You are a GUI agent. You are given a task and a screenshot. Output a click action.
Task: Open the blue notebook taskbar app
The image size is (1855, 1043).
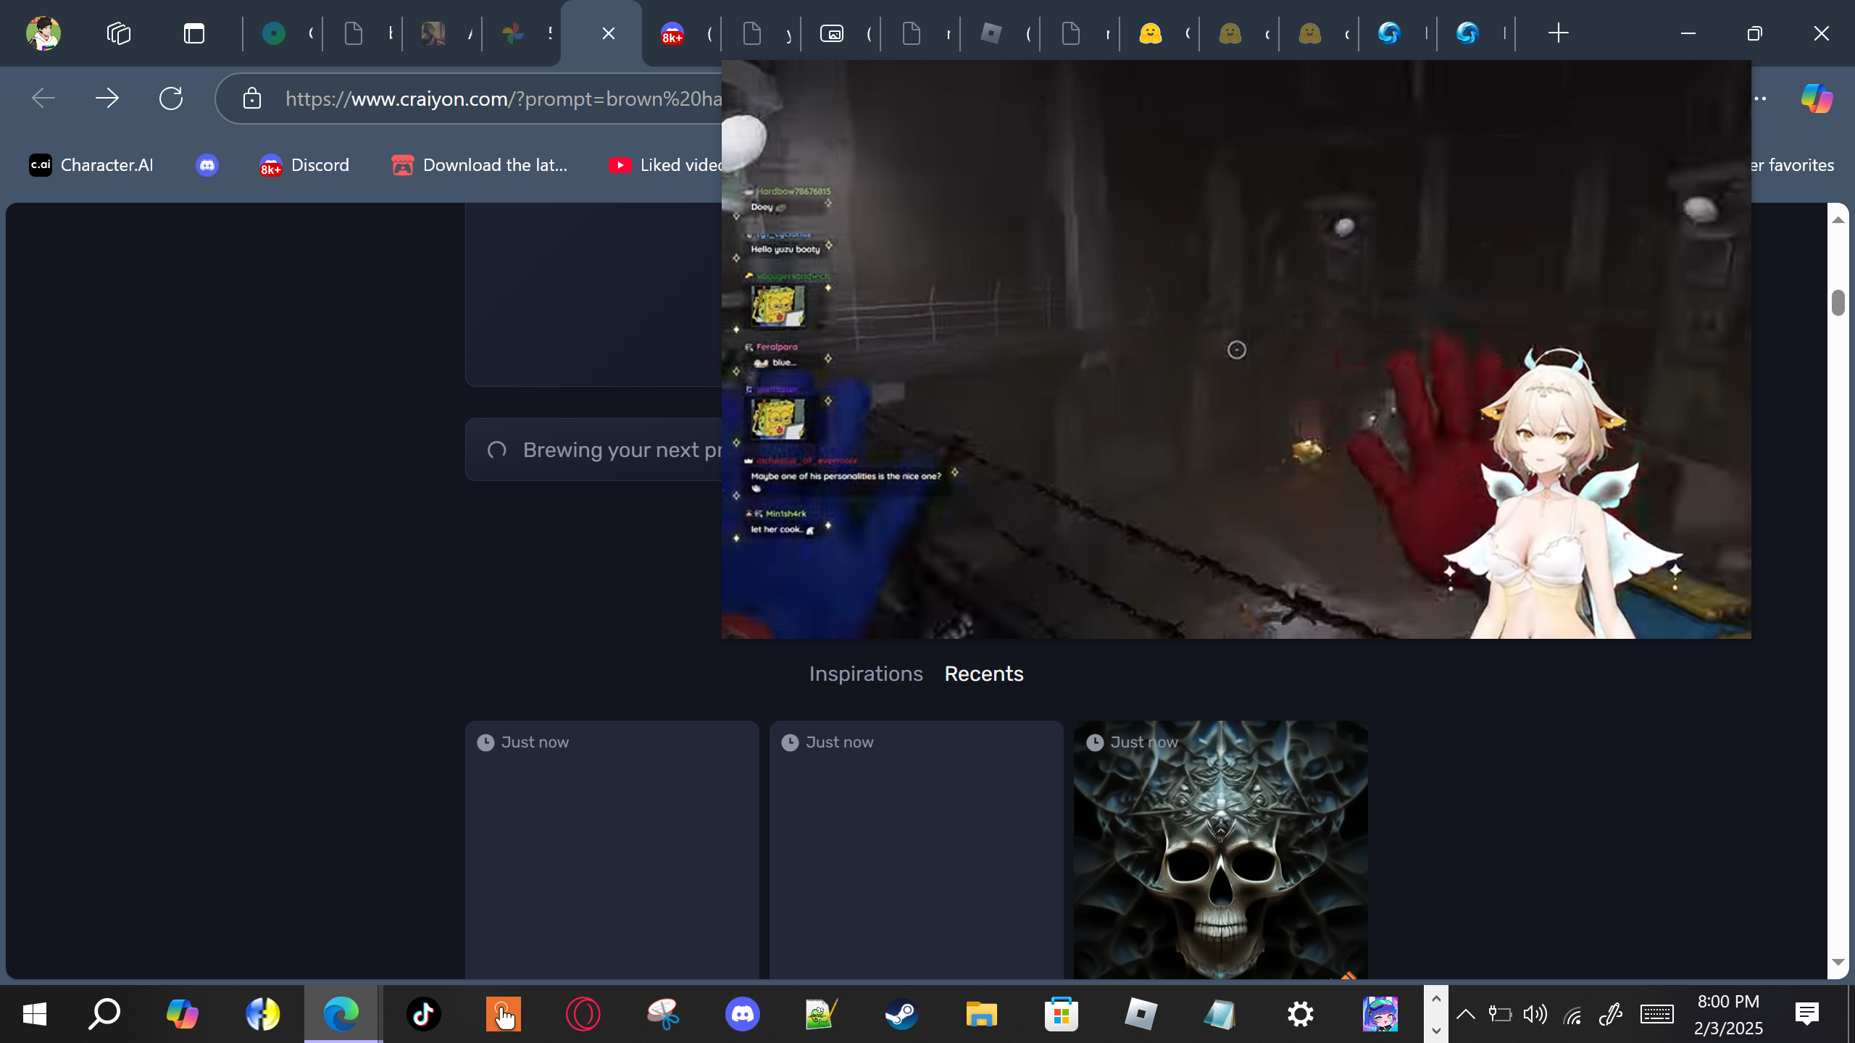tap(1220, 1014)
